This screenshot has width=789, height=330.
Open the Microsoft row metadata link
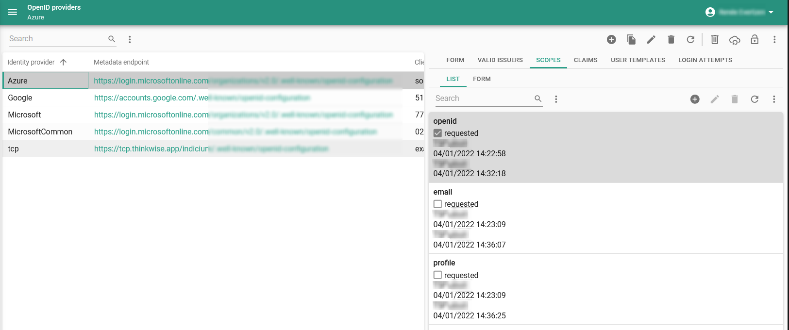(243, 115)
